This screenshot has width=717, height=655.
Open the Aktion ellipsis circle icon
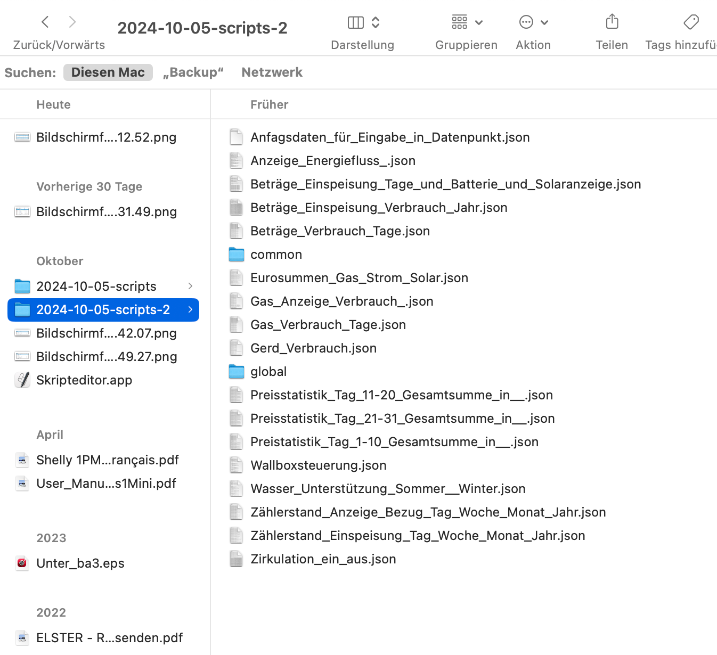coord(526,22)
